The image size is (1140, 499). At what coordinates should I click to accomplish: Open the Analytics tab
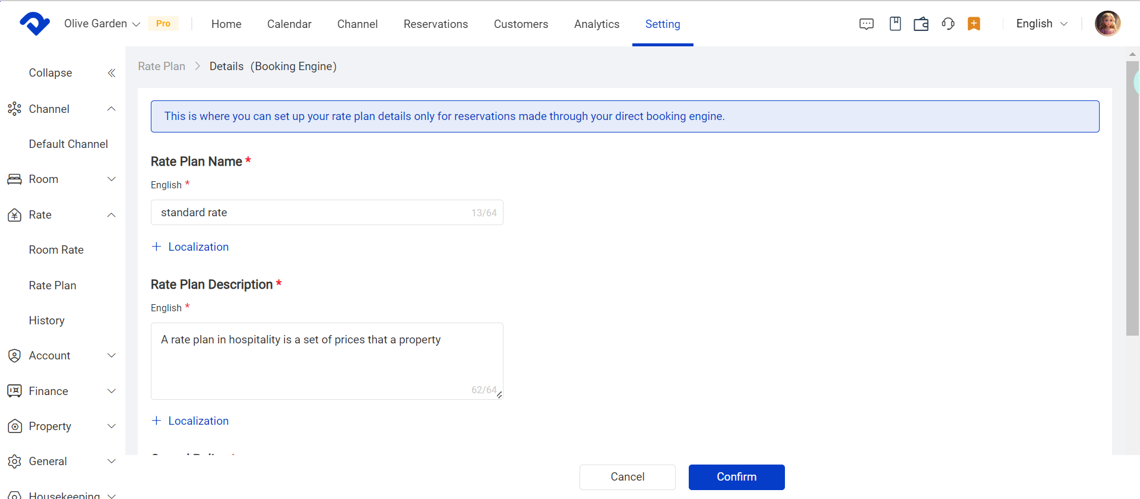coord(596,24)
